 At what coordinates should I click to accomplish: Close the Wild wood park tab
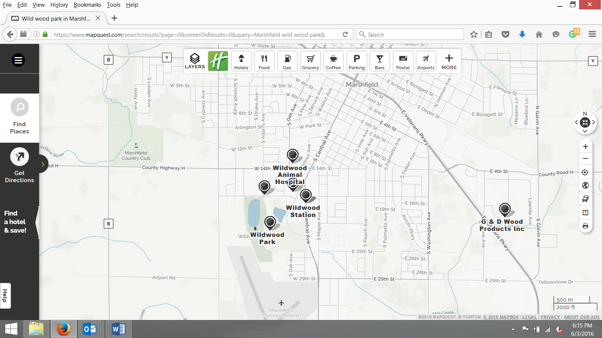coord(98,18)
